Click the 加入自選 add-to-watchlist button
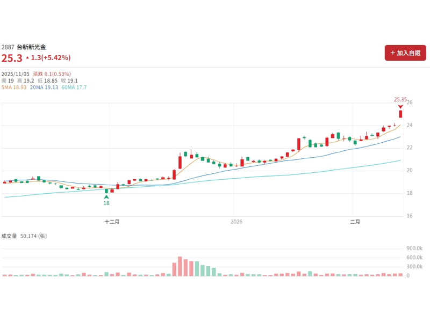The image size is (430, 322). tap(405, 53)
